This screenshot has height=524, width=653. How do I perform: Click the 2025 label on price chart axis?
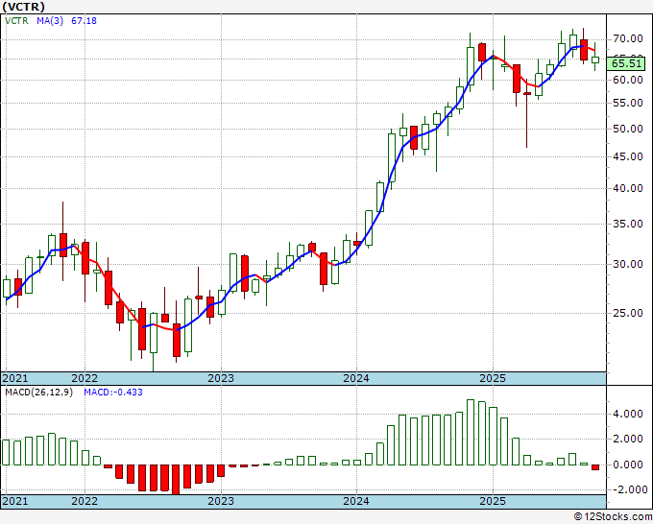pos(493,378)
